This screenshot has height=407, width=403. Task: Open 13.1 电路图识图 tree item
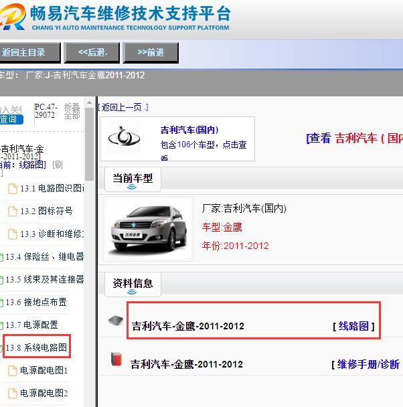coord(52,189)
